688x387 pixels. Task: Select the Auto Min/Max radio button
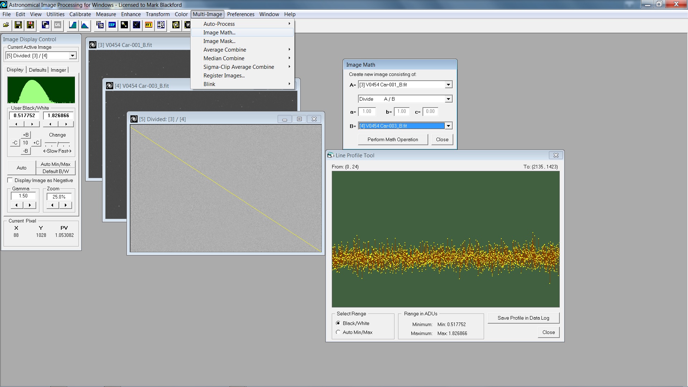pyautogui.click(x=338, y=332)
